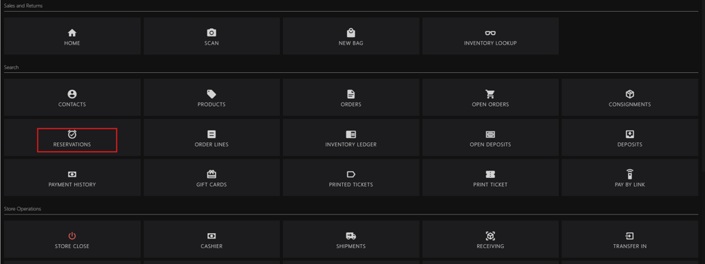This screenshot has width=705, height=264.
Task: Click the RECEIVING tile label
Action: coord(490,246)
